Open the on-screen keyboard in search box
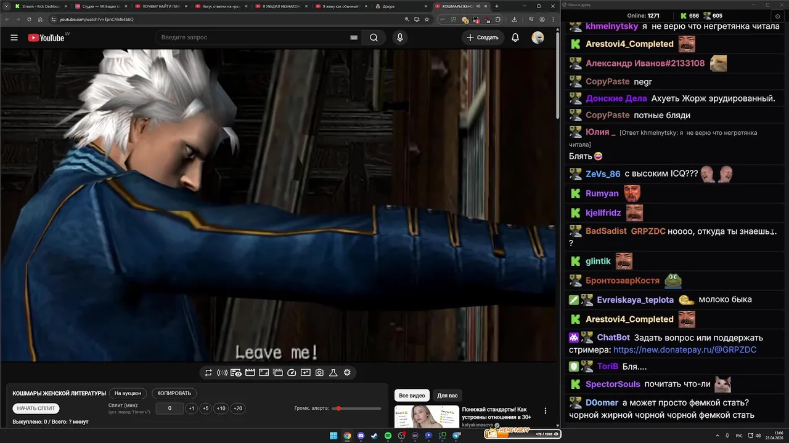The width and height of the screenshot is (789, 443). point(354,38)
